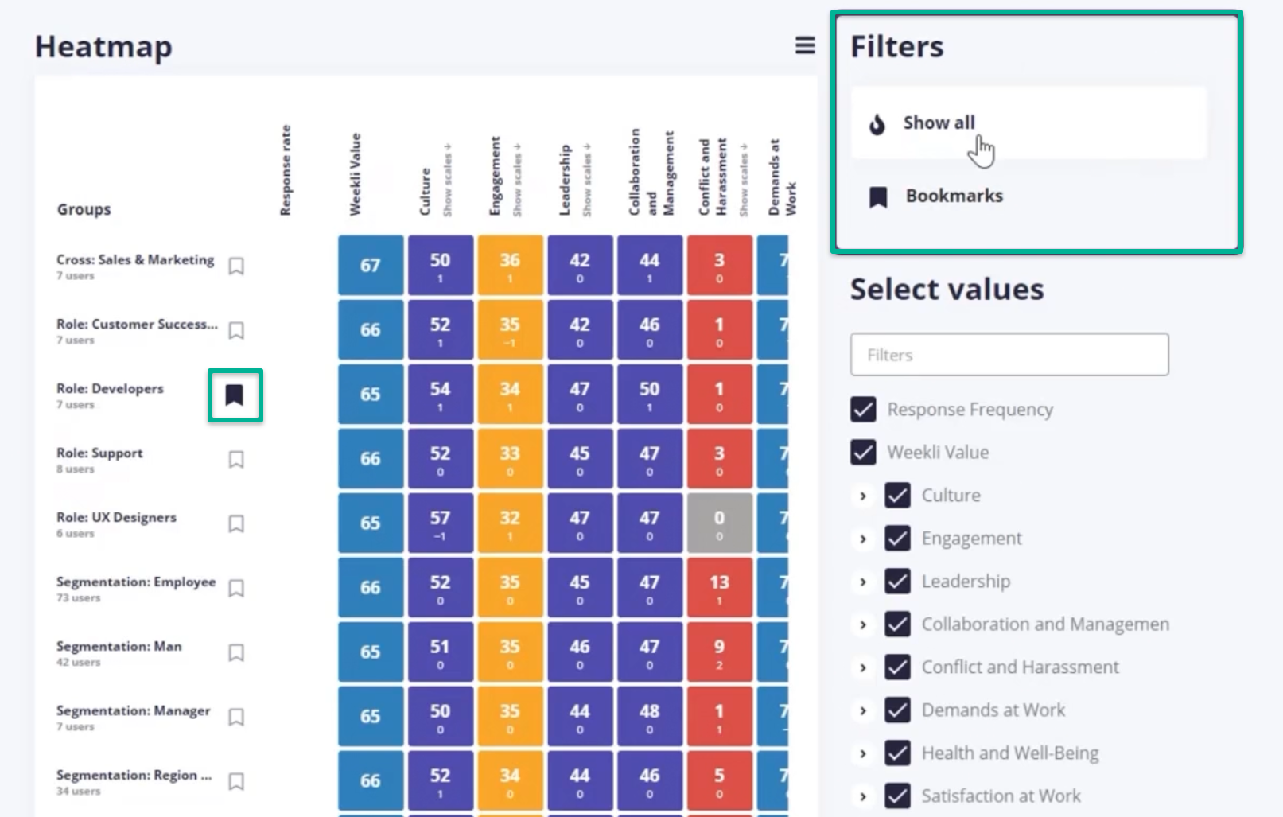Bookmark the Role: Support group
Screen dimensions: 1283x817
236,459
